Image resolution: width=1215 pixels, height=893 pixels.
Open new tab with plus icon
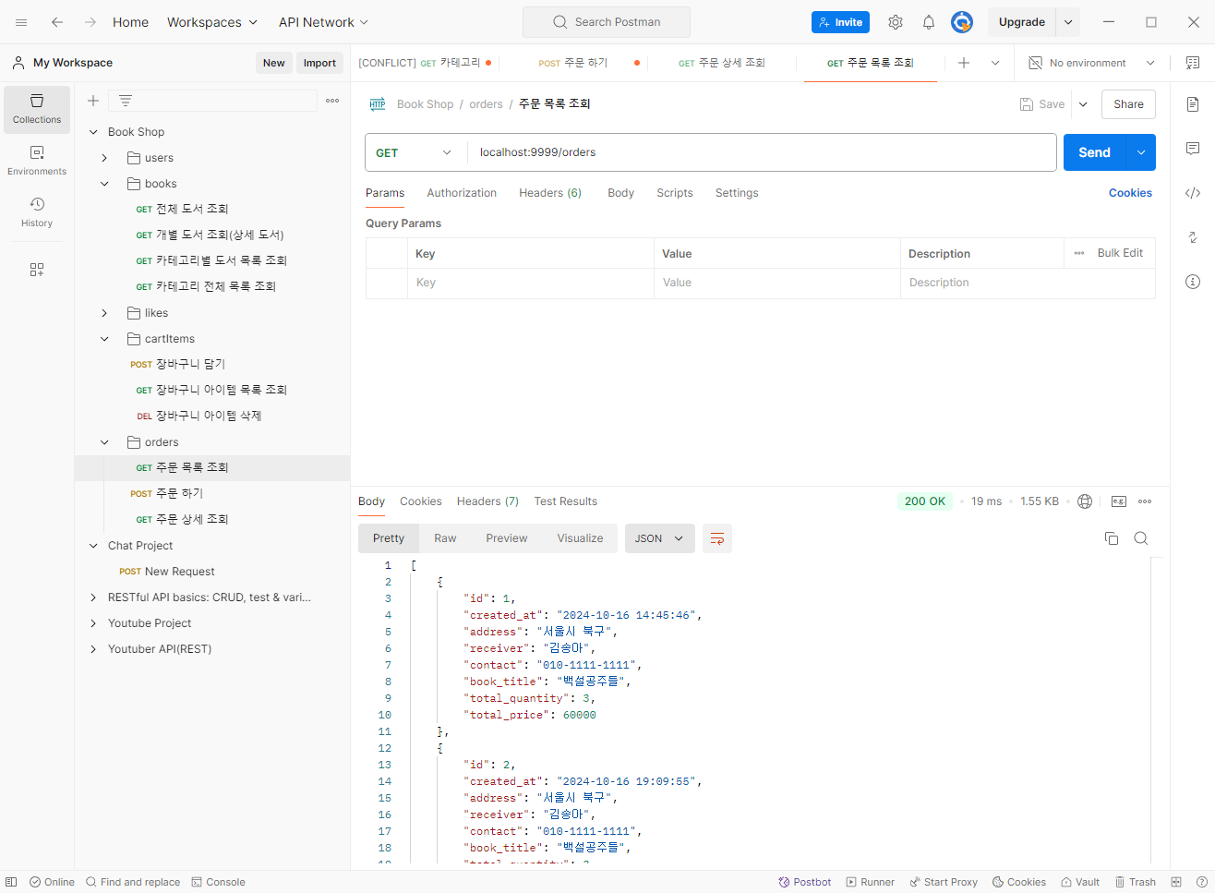click(964, 63)
